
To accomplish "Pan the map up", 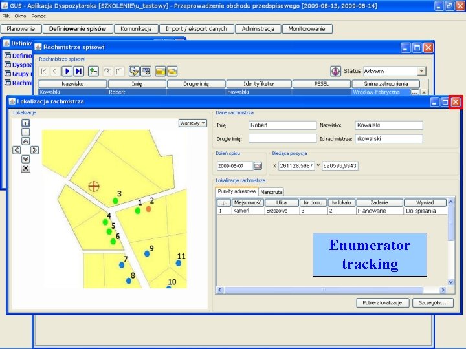I will (26, 142).
